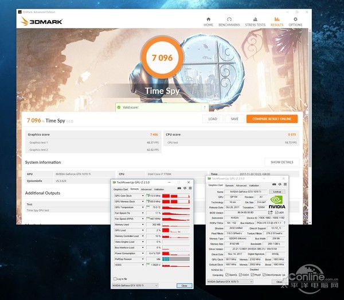The image size is (344, 300).
Task: Open the 3DMark Options gear
Action: (x=295, y=21)
